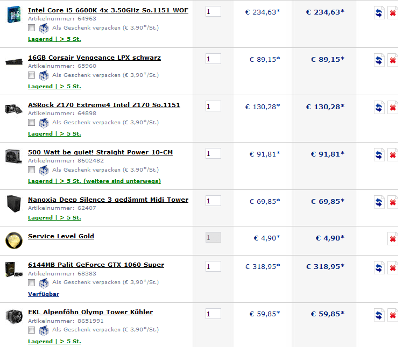Screen dimensions: 402x347
Task: Update quantity for be quiet! Straight Power row
Action: coord(379,155)
